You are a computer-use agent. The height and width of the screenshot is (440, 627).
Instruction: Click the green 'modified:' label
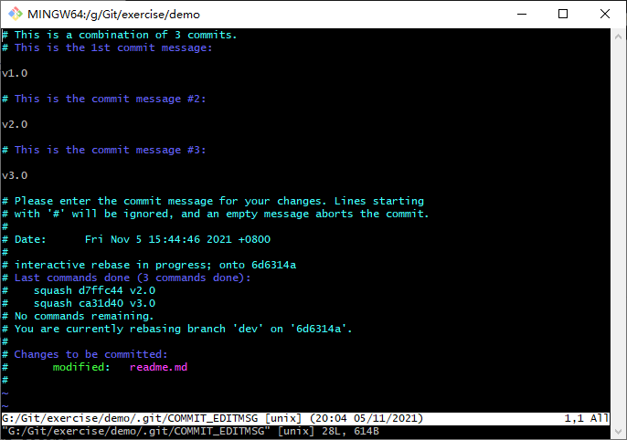tap(81, 367)
